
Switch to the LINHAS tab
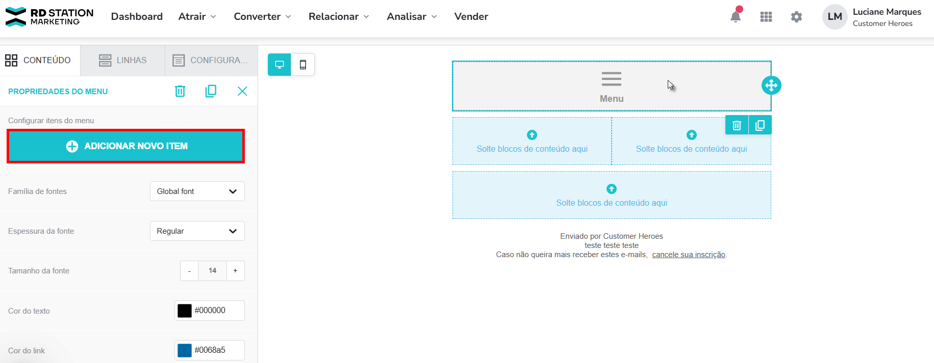[x=123, y=61]
